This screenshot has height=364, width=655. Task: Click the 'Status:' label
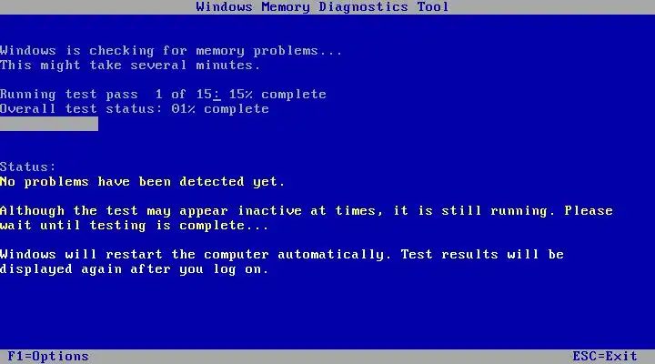point(27,167)
